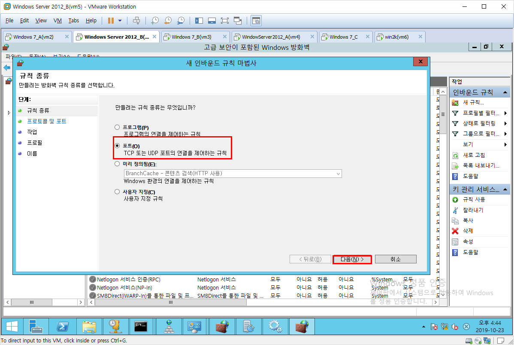Open Server Manager from guest taskbar

pos(36,327)
